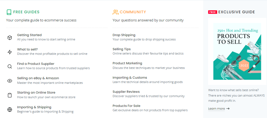The width and height of the screenshot is (267, 118).
Task: Click the eye icon beside Selling on eBay & Amazon
Action: pyautogui.click(x=10, y=81)
